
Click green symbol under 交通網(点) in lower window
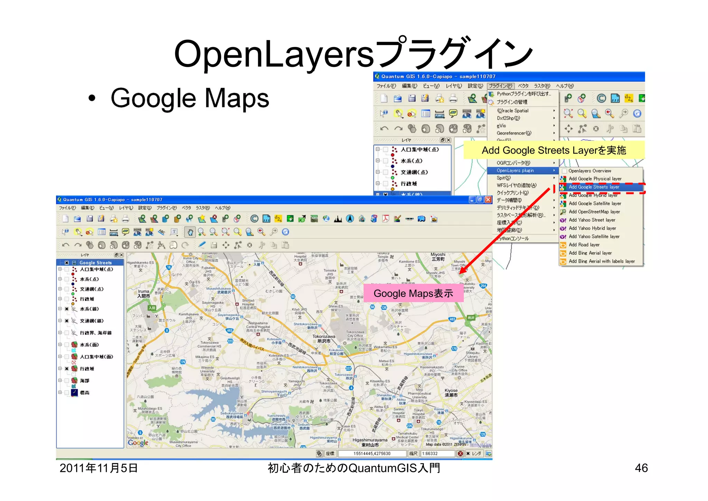pos(73,294)
